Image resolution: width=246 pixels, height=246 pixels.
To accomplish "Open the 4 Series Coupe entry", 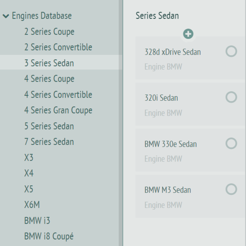I will click(x=49, y=79).
